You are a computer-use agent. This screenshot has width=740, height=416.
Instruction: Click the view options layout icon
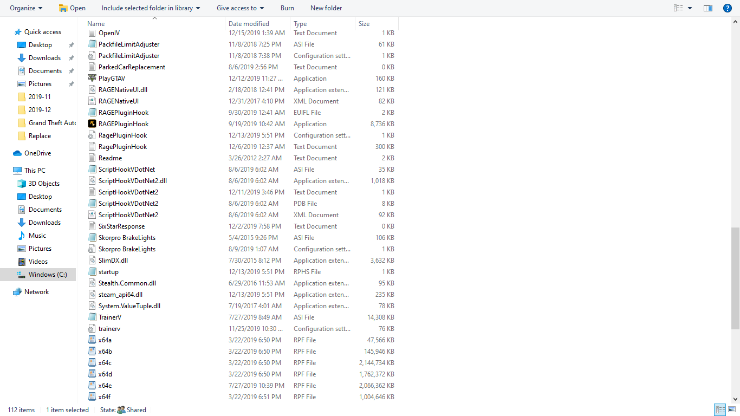[678, 8]
